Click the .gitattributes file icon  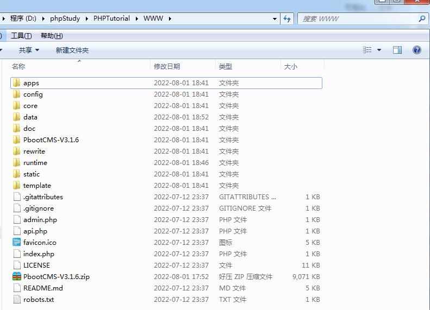pos(17,197)
